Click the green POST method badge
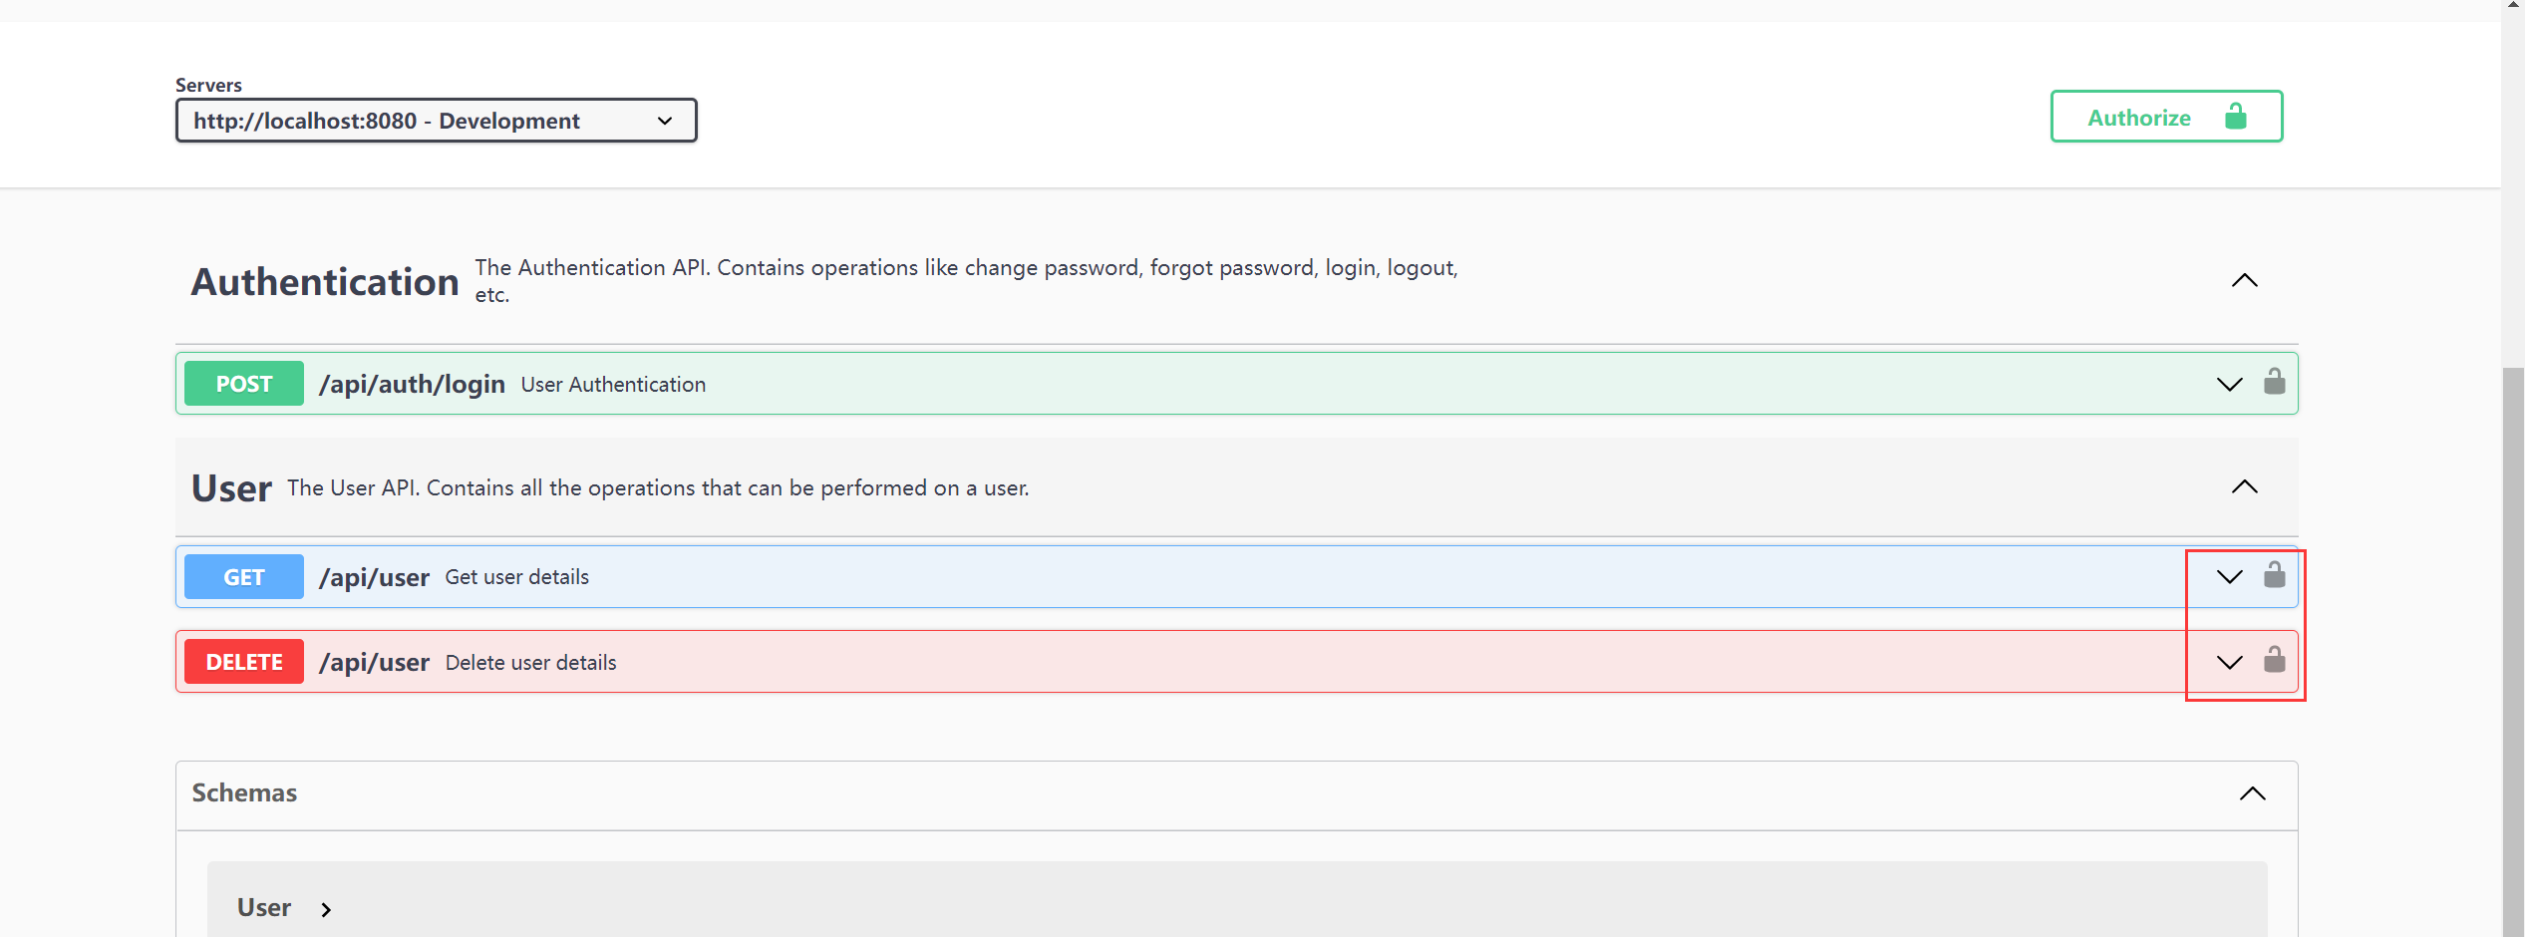The width and height of the screenshot is (2525, 937). [244, 384]
